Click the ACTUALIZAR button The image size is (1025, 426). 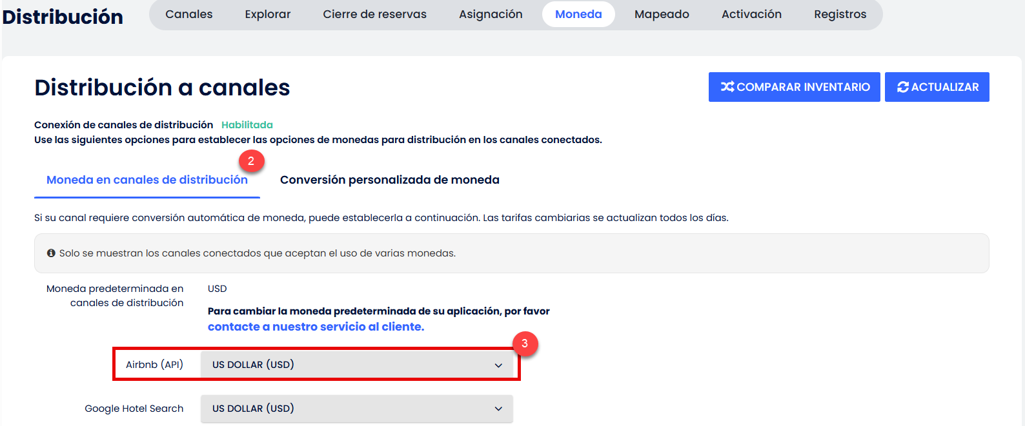click(x=937, y=87)
